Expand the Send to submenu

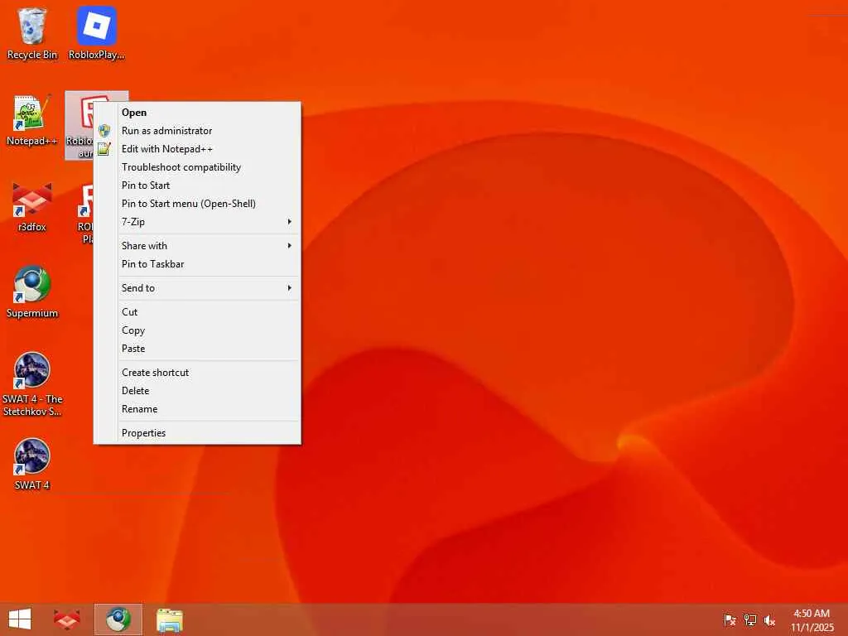pos(197,288)
